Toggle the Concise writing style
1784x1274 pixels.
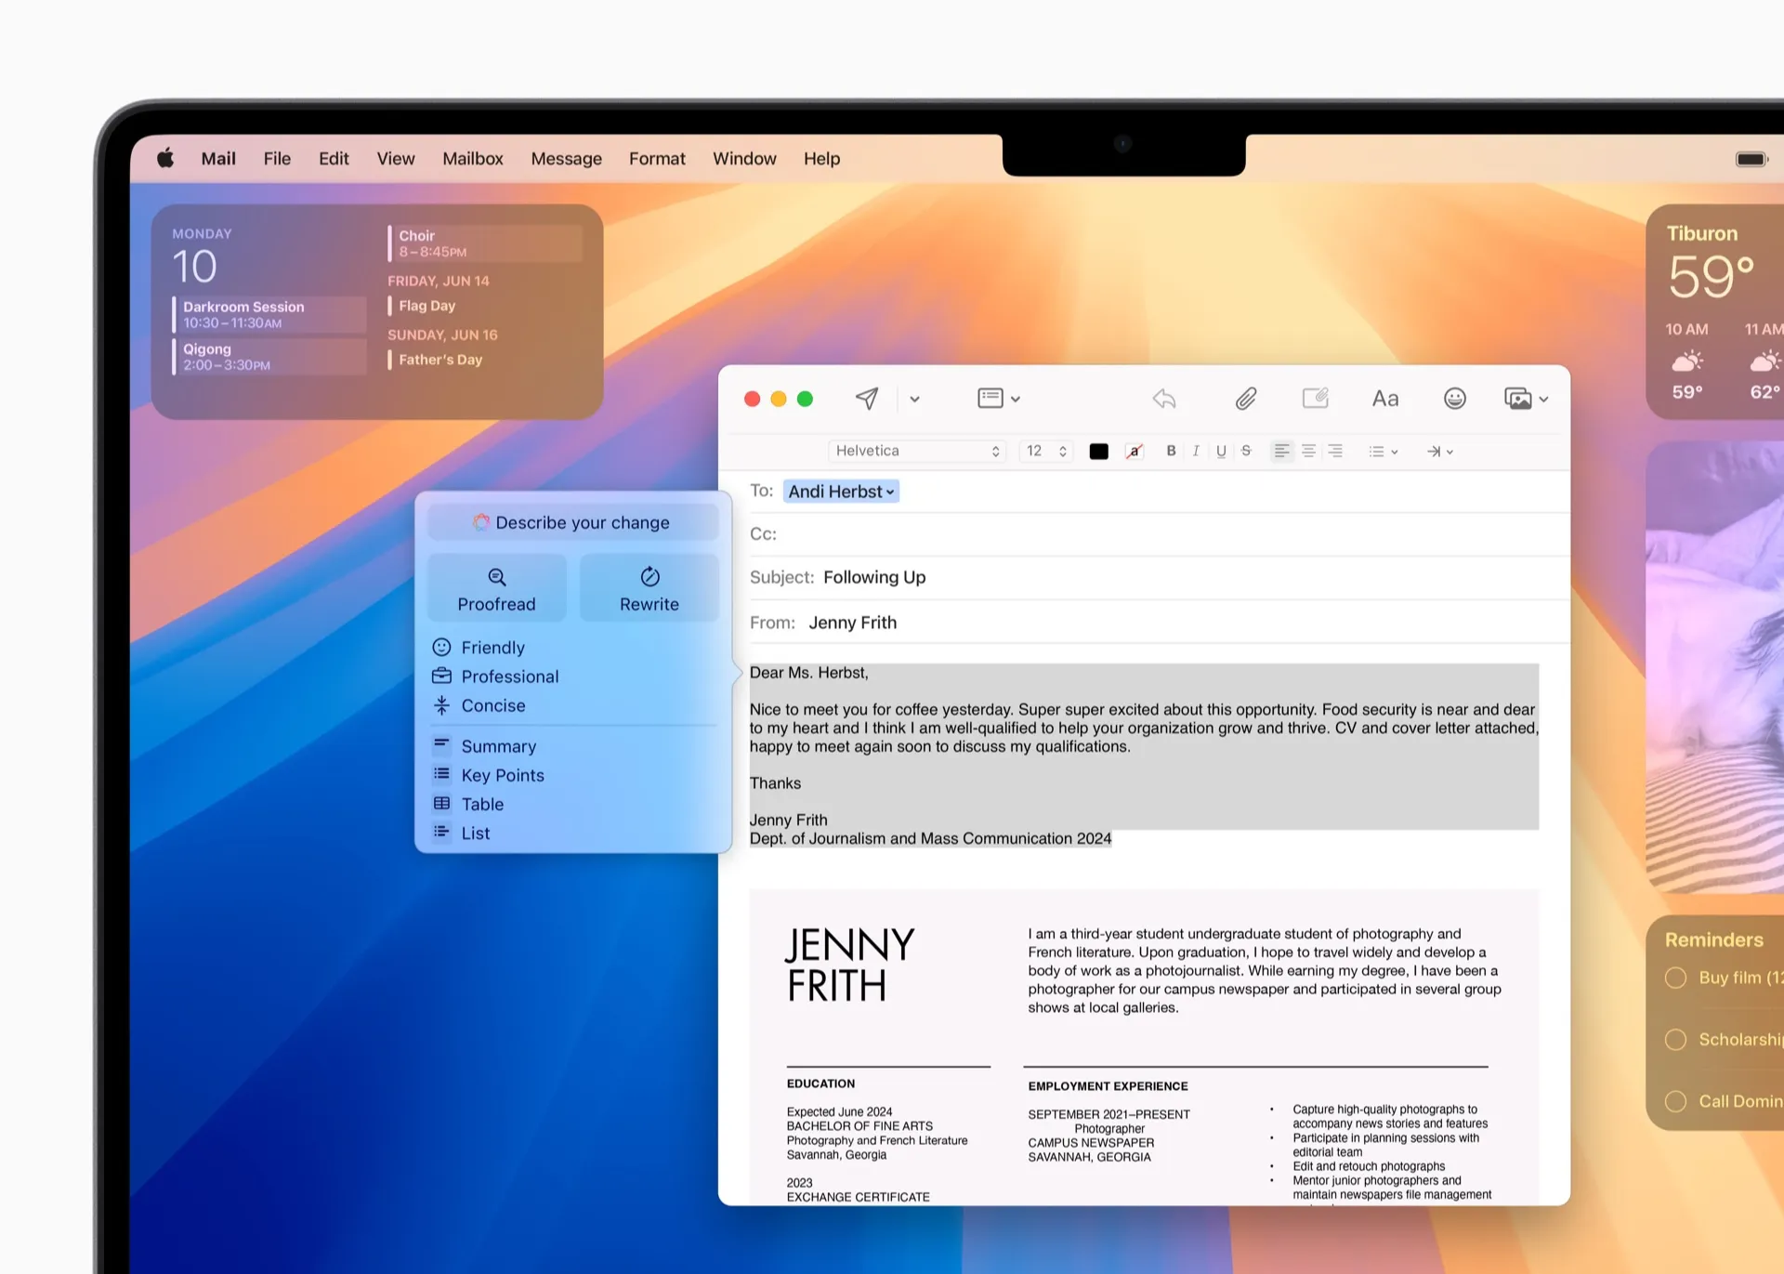point(492,704)
